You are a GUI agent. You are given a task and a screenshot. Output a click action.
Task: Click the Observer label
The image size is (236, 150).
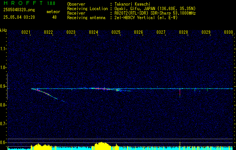[76, 4]
